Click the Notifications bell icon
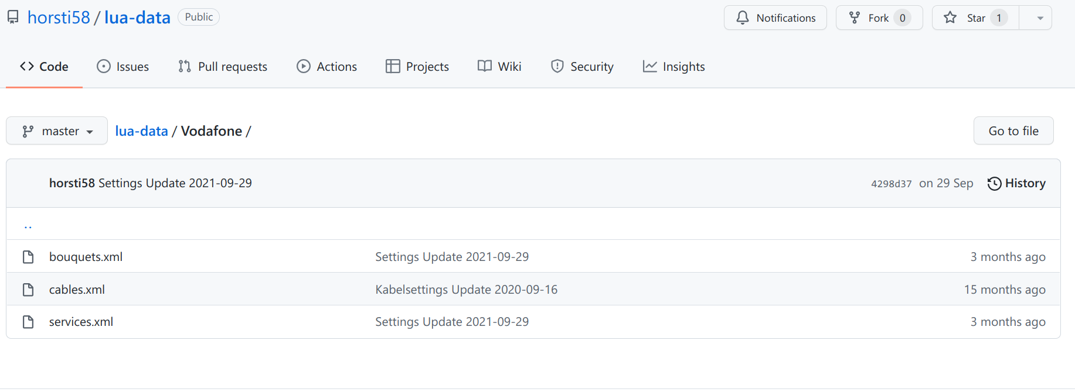This screenshot has height=392, width=1075. tap(743, 18)
